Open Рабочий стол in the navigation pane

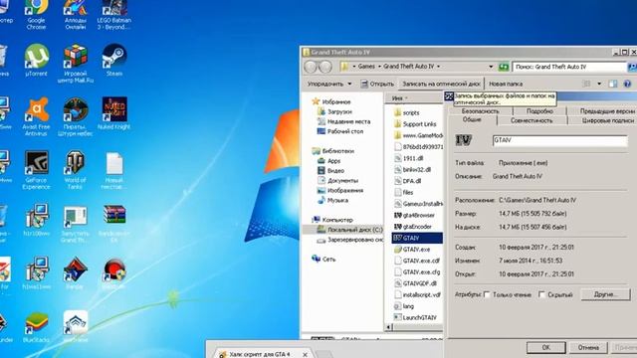point(340,131)
